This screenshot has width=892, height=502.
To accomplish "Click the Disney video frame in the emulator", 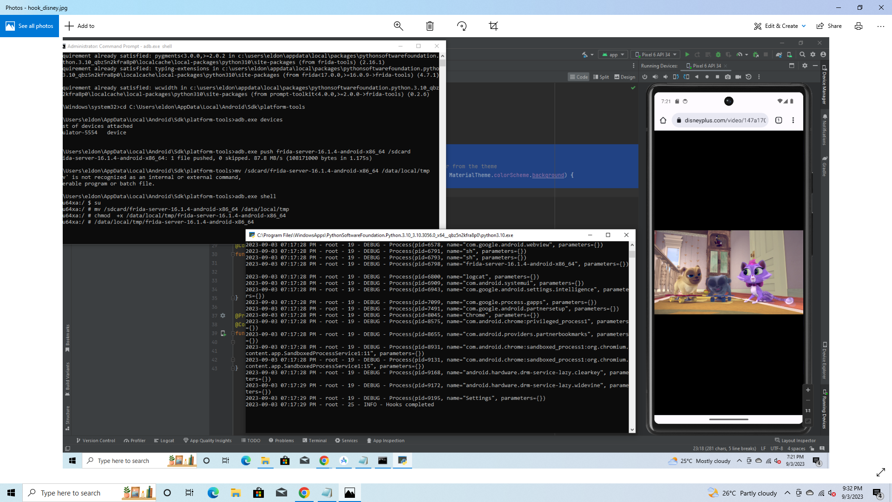I will click(728, 272).
